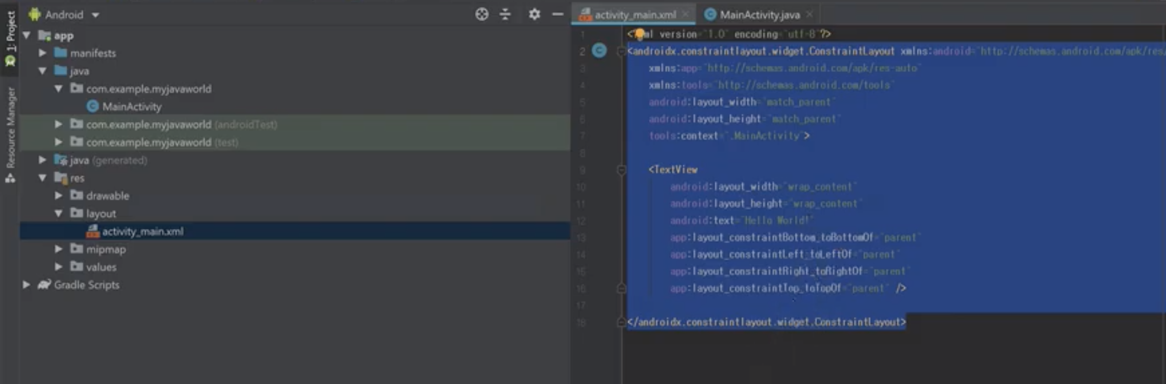Click the Android robot icon in panel header
This screenshot has width=1166, height=384.
(x=35, y=14)
